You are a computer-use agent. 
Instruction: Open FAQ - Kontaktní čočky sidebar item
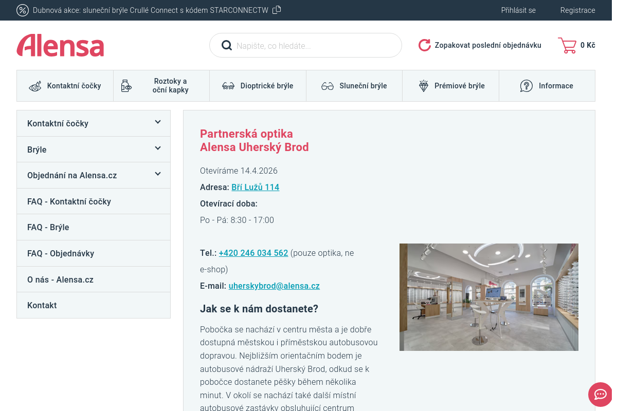coord(94,201)
